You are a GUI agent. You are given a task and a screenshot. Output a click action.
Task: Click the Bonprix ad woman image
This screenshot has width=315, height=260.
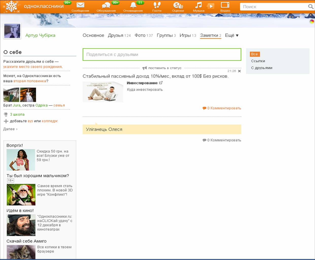pyautogui.click(x=21, y=160)
